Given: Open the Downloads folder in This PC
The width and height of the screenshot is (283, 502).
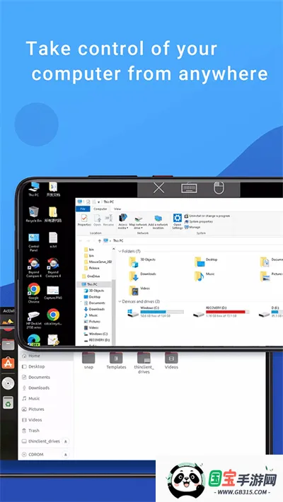Looking at the screenshot, I should click(x=142, y=276).
